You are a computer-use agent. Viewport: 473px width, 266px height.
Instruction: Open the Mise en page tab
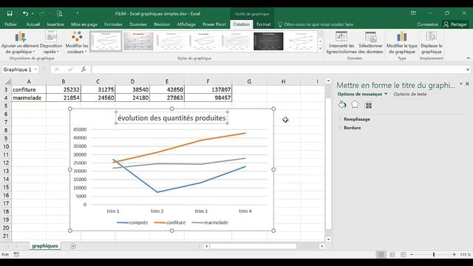(x=84, y=24)
